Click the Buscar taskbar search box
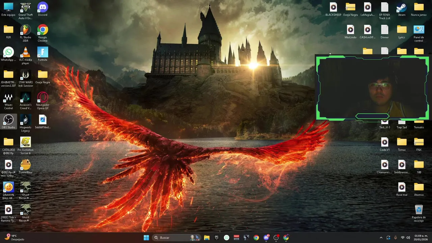This screenshot has width=432, height=243. click(176, 238)
